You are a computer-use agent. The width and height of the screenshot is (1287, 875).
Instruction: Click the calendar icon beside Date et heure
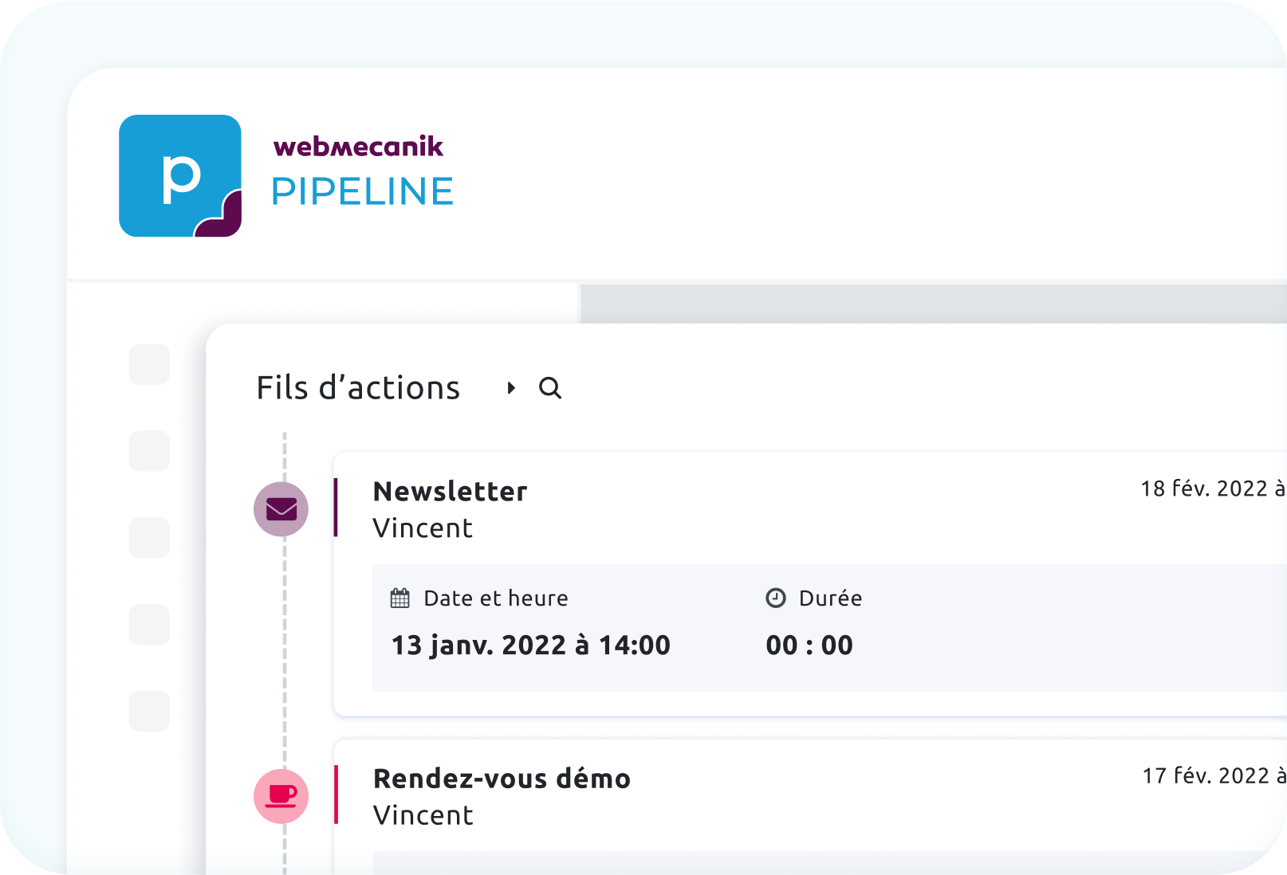coord(400,598)
